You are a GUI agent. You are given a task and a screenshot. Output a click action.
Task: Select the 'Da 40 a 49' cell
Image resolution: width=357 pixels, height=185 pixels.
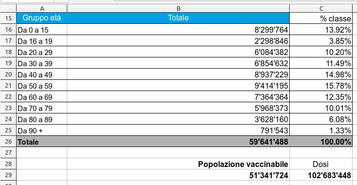pos(41,74)
